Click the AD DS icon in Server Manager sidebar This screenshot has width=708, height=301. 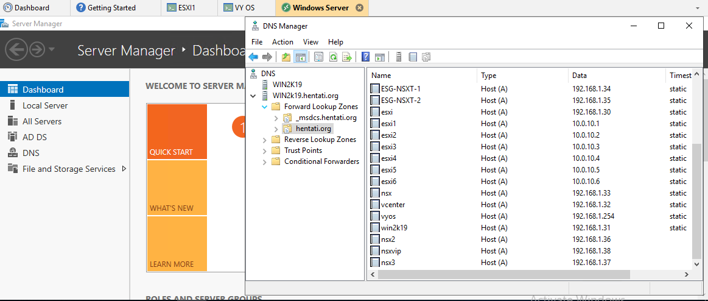13,137
